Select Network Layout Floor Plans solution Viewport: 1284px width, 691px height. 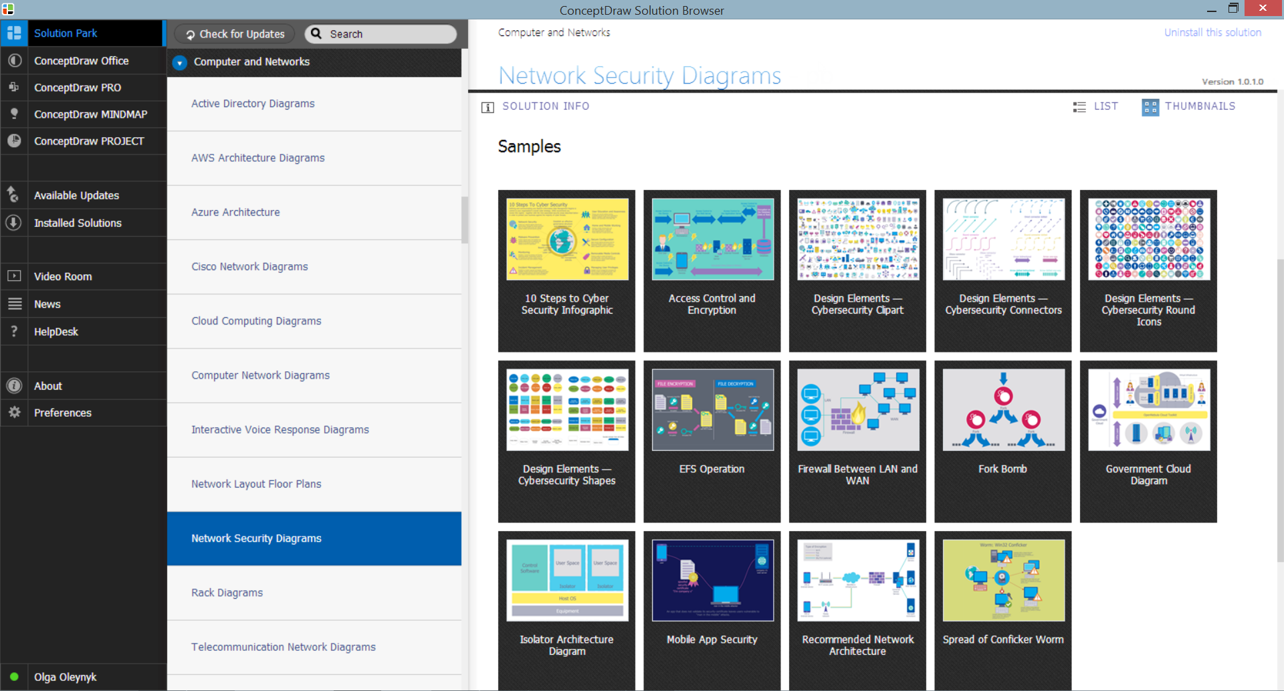[x=314, y=484]
